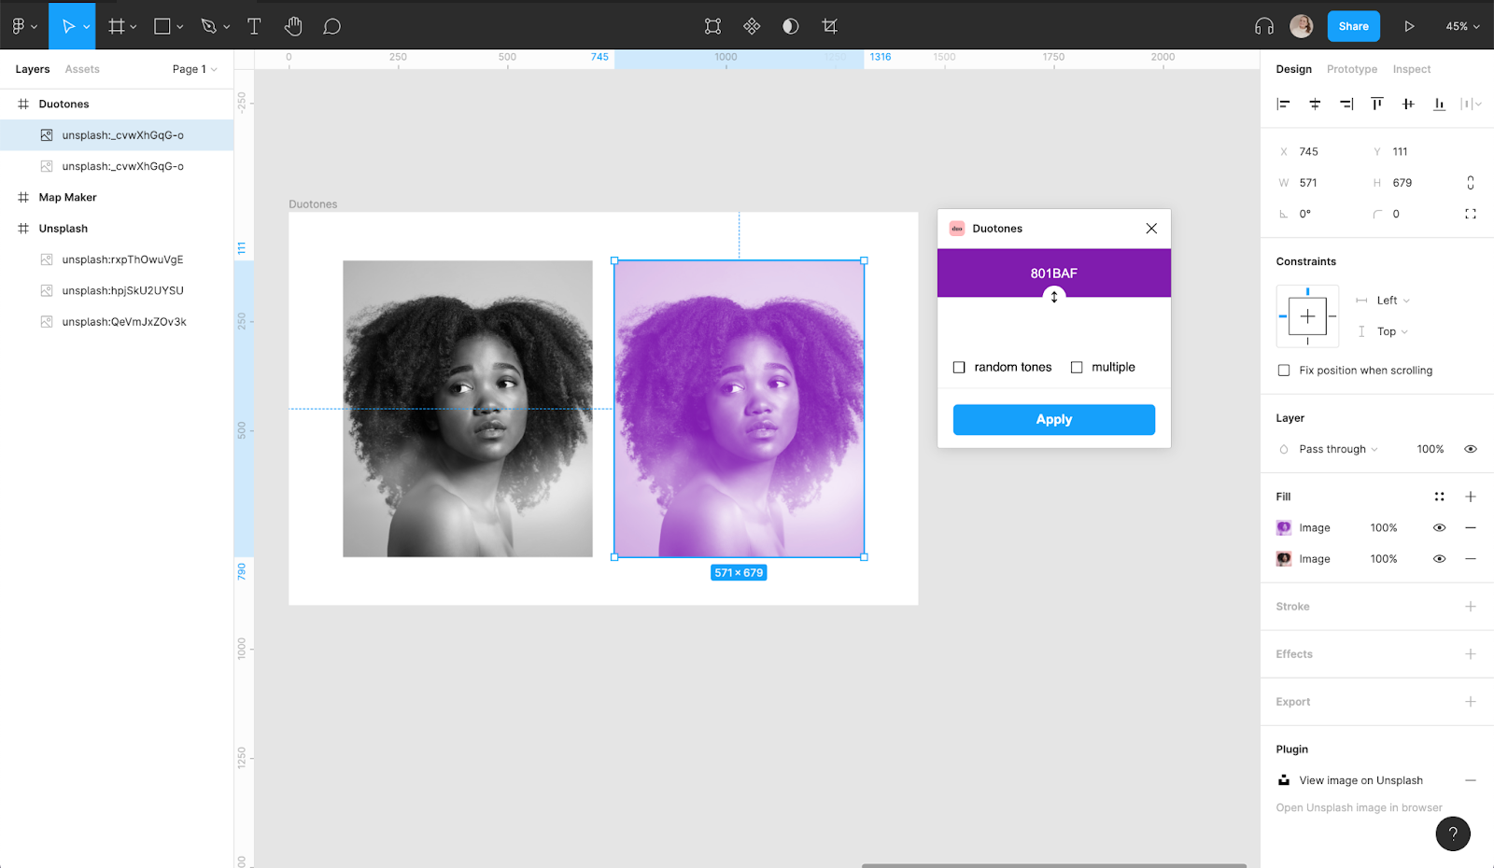This screenshot has height=868, width=1494.
Task: Click Align bottom icon
Action: (1439, 104)
